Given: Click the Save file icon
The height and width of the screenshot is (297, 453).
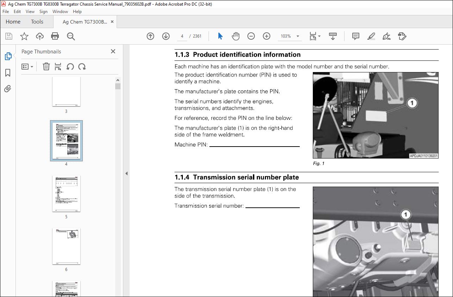Looking at the screenshot, I should click(x=9, y=36).
